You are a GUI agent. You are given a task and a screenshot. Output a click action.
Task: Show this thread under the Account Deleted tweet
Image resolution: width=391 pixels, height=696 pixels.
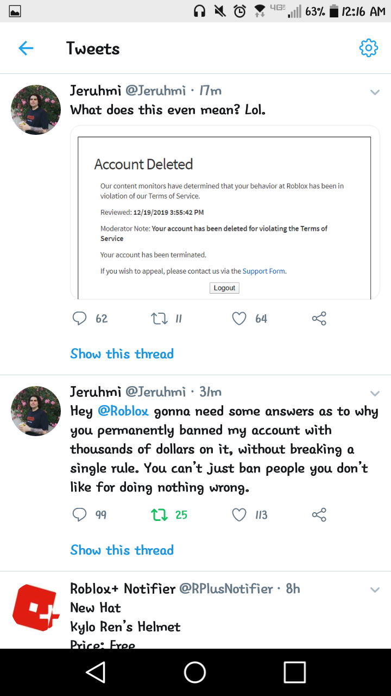(x=122, y=354)
